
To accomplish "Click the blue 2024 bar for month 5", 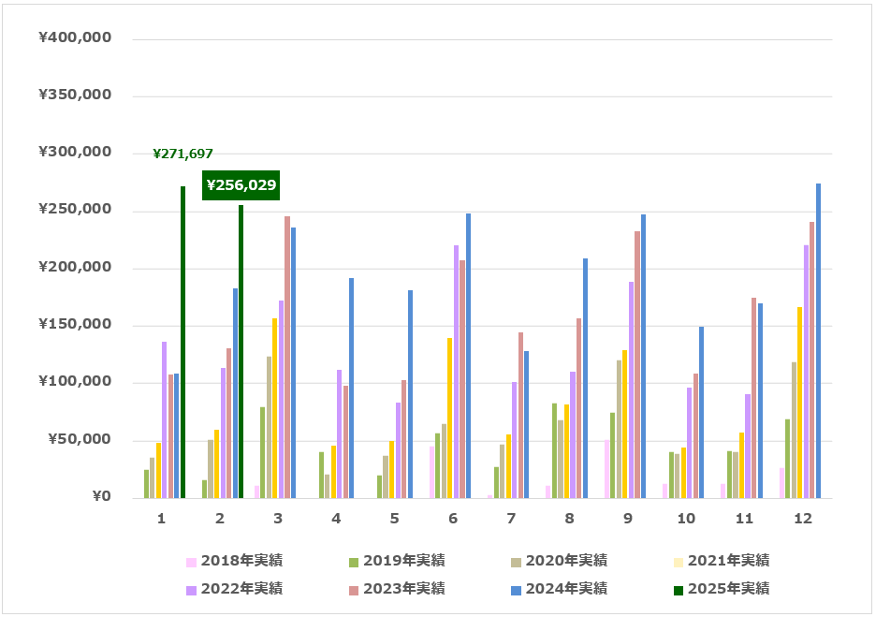I will pos(410,394).
